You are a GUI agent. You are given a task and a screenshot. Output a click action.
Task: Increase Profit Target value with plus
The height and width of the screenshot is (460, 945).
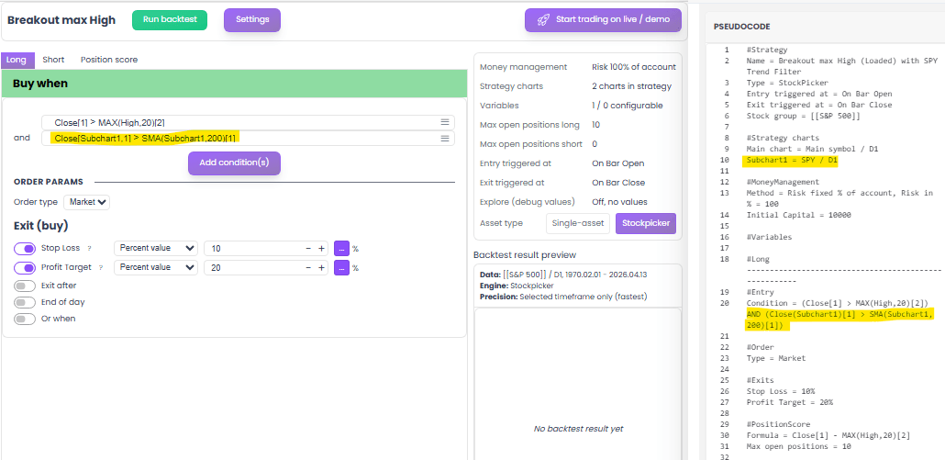coord(321,267)
